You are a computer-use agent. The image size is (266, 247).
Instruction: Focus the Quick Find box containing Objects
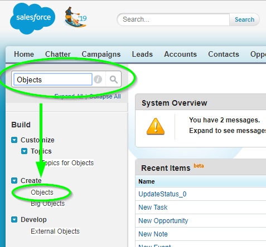53,80
